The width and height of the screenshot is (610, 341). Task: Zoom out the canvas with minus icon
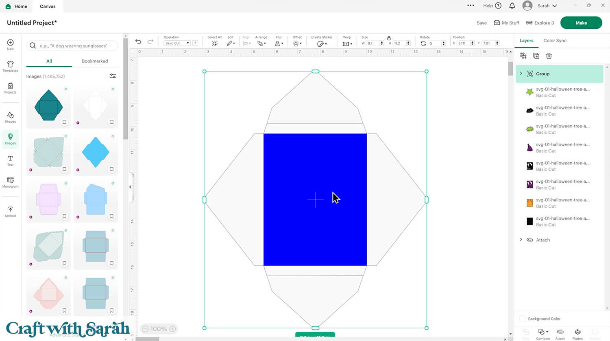[145, 329]
